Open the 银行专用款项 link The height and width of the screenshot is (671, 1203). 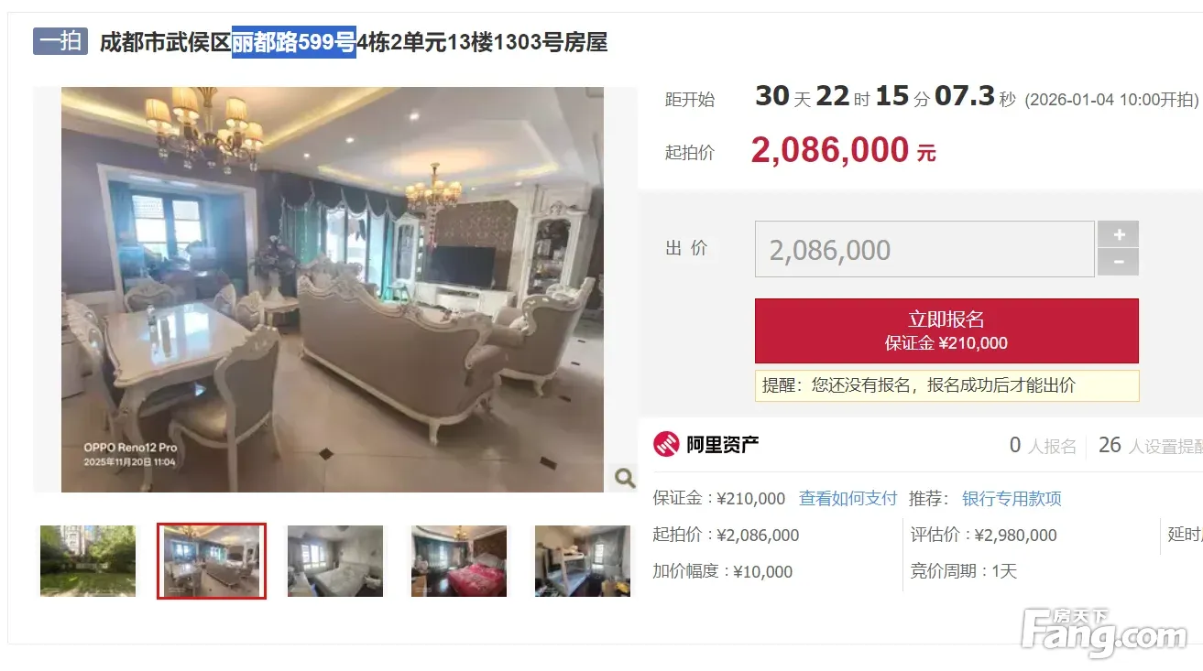(x=1012, y=499)
